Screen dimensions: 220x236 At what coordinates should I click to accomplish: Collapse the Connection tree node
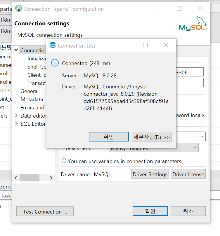[16, 50]
